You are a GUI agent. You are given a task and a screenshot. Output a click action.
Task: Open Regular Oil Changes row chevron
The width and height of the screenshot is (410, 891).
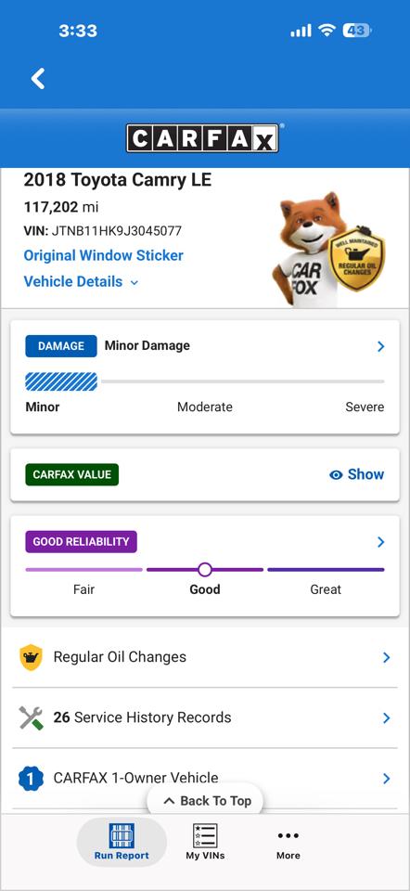coord(386,657)
